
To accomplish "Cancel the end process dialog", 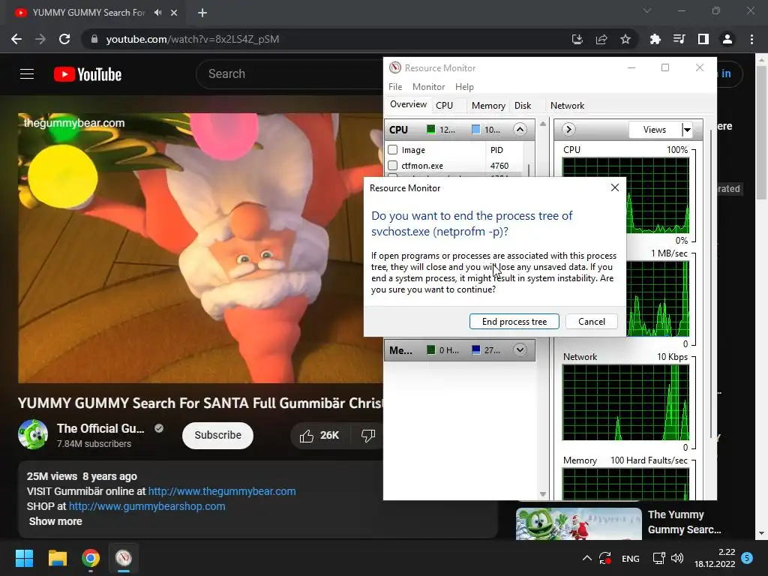I will click(x=592, y=321).
